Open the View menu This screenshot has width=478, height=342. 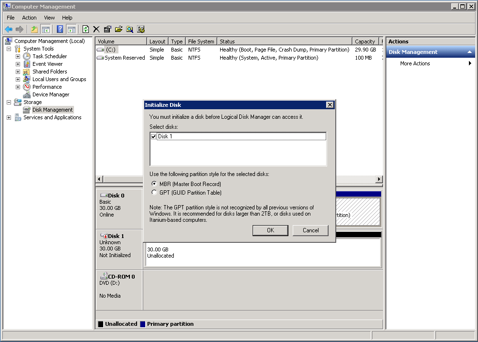pyautogui.click(x=49, y=18)
